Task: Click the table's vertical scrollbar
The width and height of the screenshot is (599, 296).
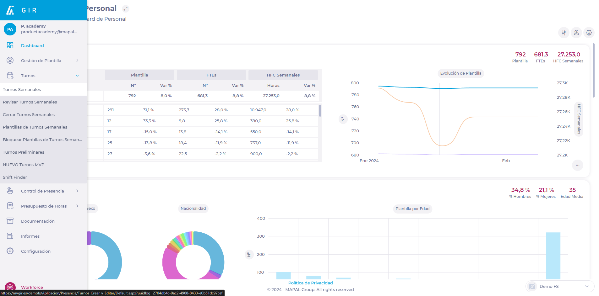Action: pos(320,111)
